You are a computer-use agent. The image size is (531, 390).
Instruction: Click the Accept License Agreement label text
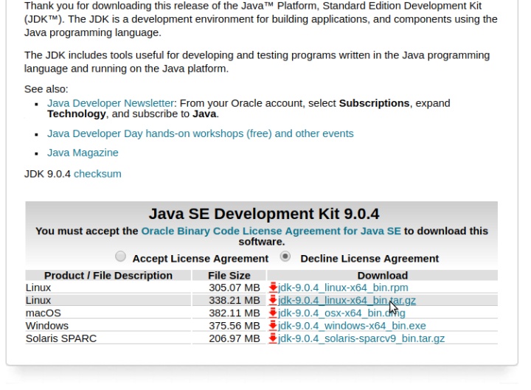pyautogui.click(x=201, y=258)
